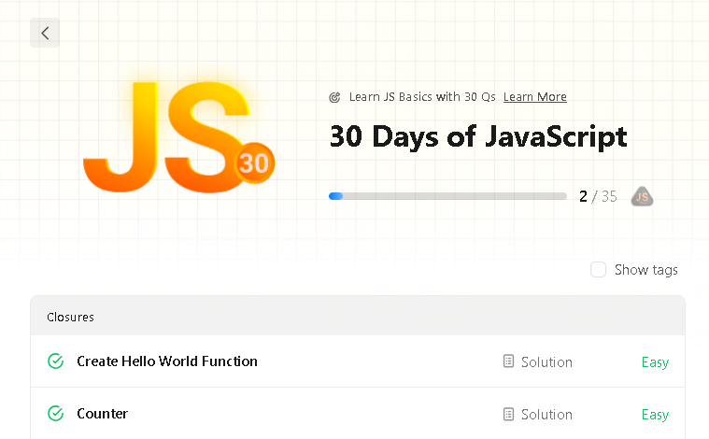Click Solution icon in the Counter row
The width and height of the screenshot is (709, 439).
coord(509,414)
